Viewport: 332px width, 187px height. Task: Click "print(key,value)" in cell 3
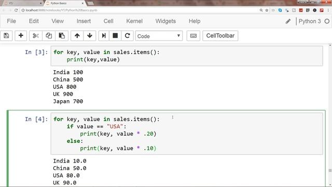(93, 59)
